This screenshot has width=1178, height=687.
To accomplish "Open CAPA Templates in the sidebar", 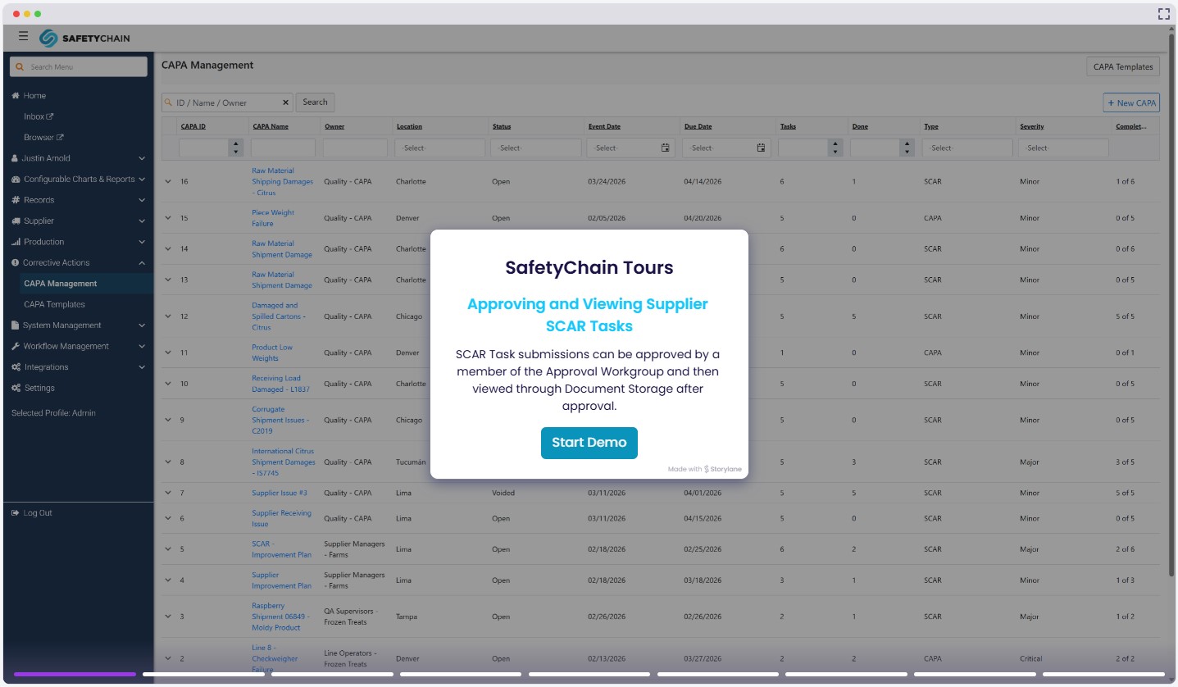I will coord(54,304).
